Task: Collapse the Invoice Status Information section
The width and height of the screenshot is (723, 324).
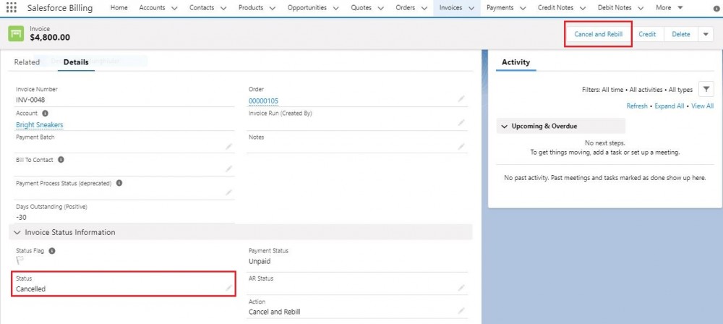Action: [x=17, y=232]
